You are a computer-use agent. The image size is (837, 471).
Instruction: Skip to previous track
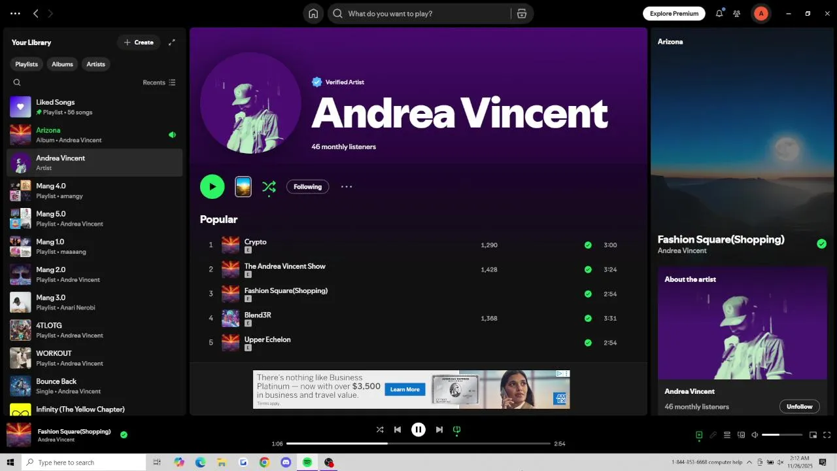click(x=398, y=430)
